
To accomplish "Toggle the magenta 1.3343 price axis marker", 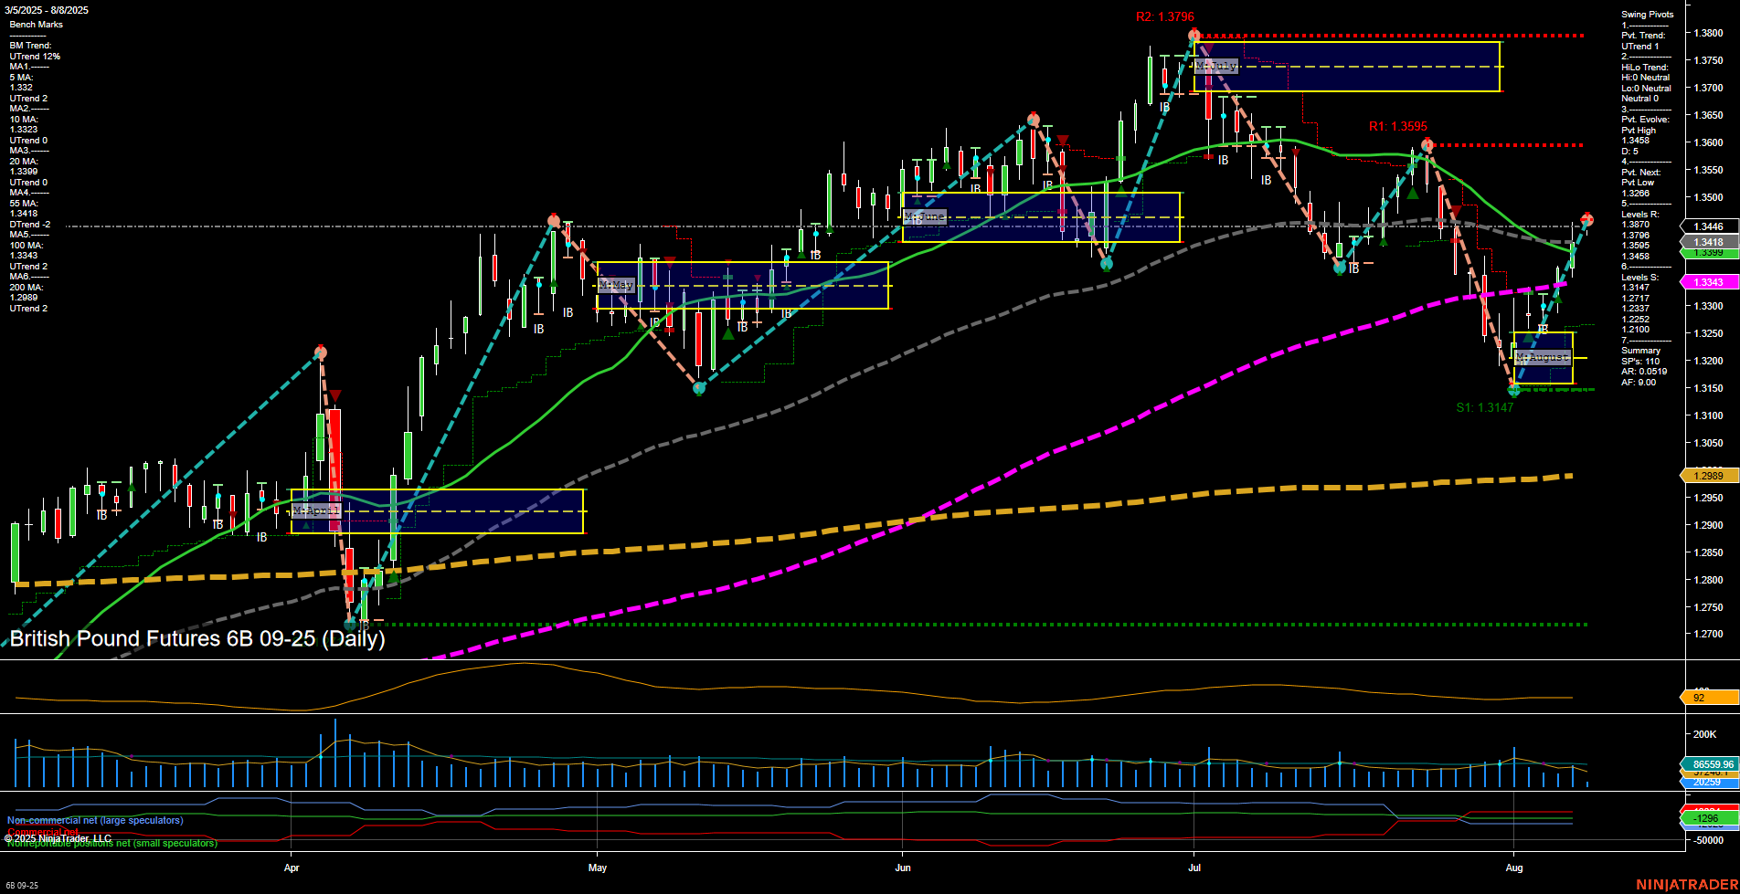I will (1708, 282).
